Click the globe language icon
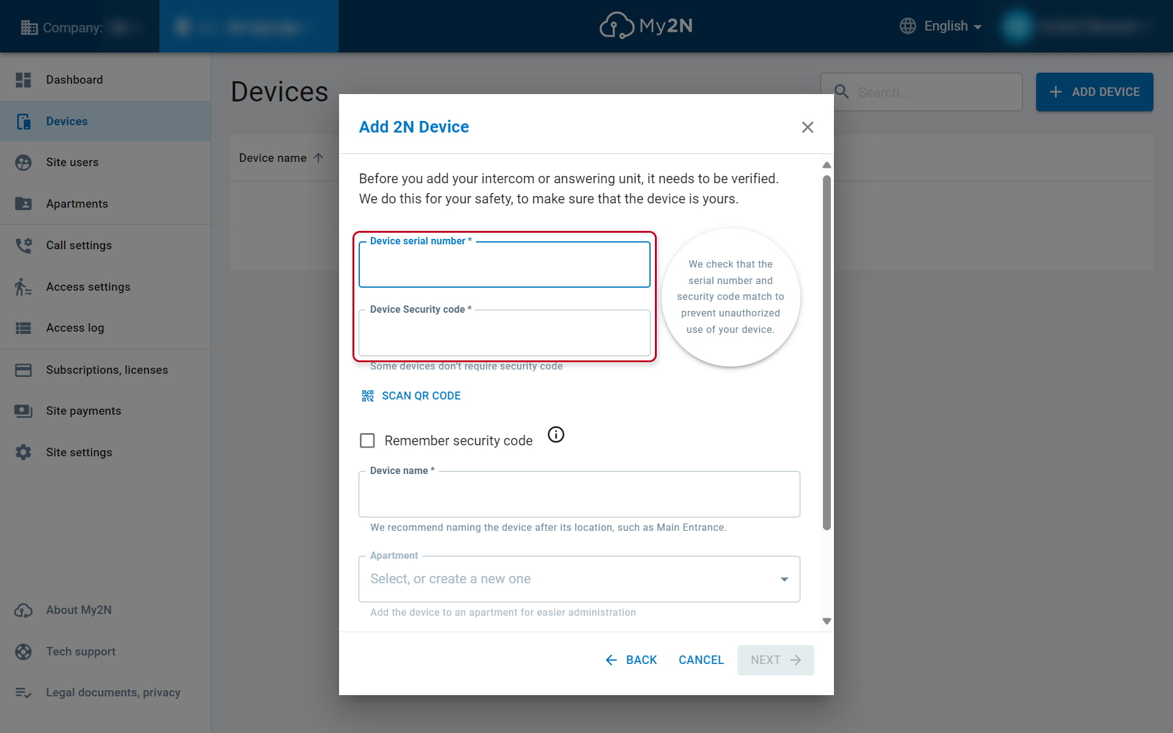 [908, 26]
